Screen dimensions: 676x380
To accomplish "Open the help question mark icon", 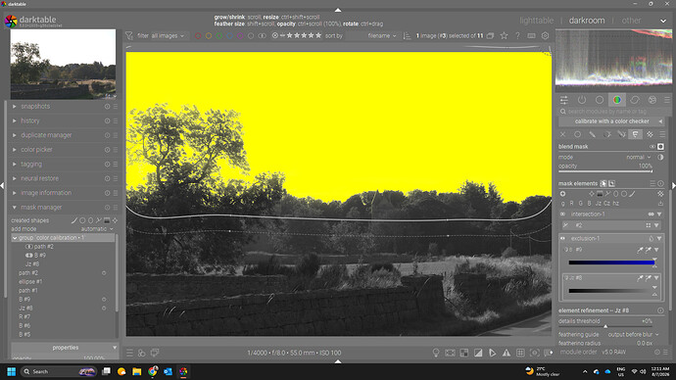I will (x=518, y=36).
